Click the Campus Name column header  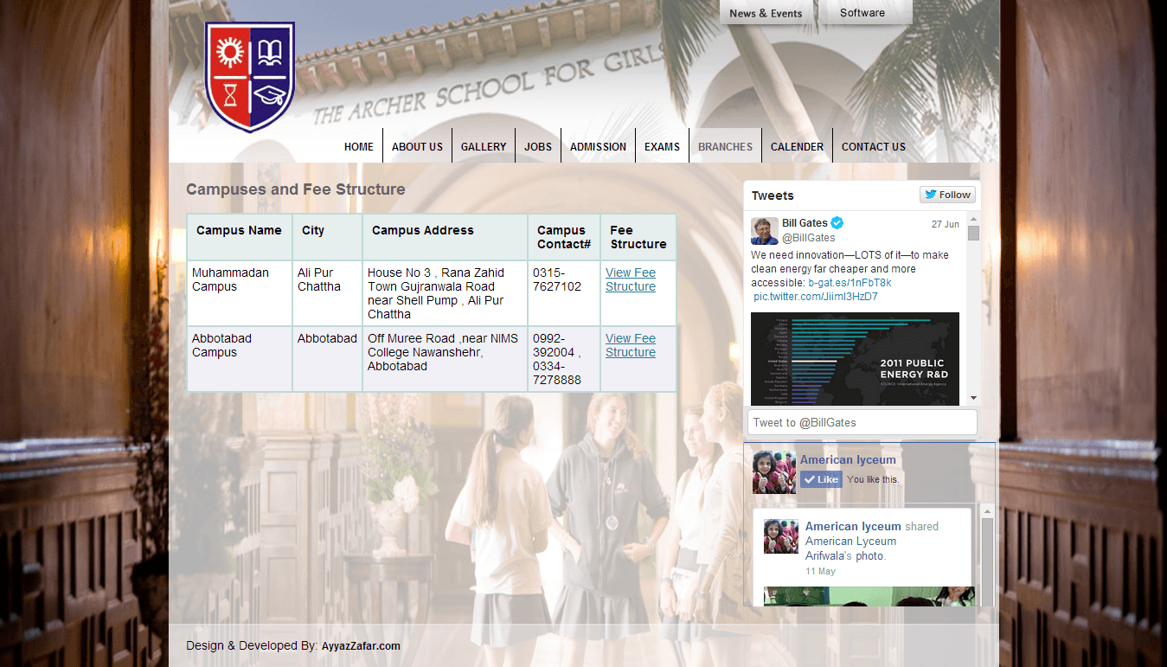point(240,237)
